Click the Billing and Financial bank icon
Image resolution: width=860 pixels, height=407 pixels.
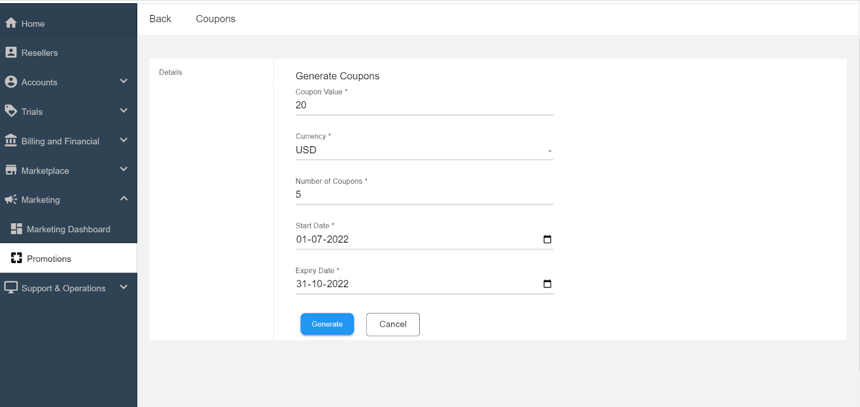(x=11, y=140)
